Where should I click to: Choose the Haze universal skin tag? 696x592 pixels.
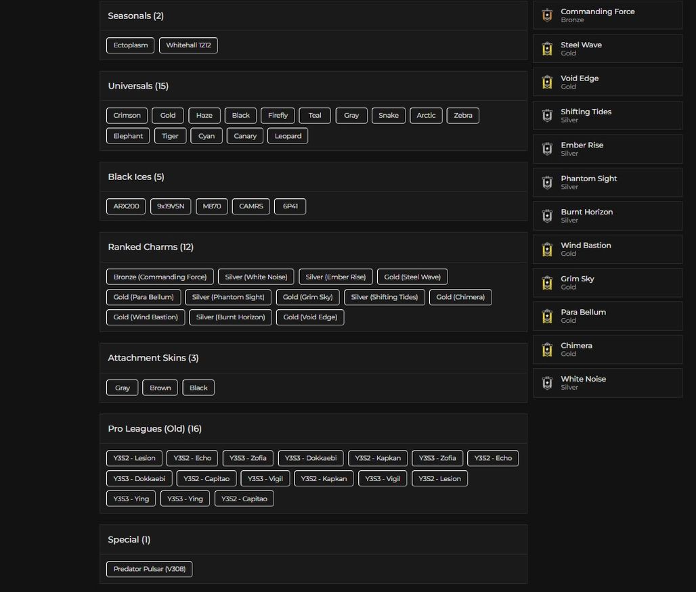[x=204, y=115]
